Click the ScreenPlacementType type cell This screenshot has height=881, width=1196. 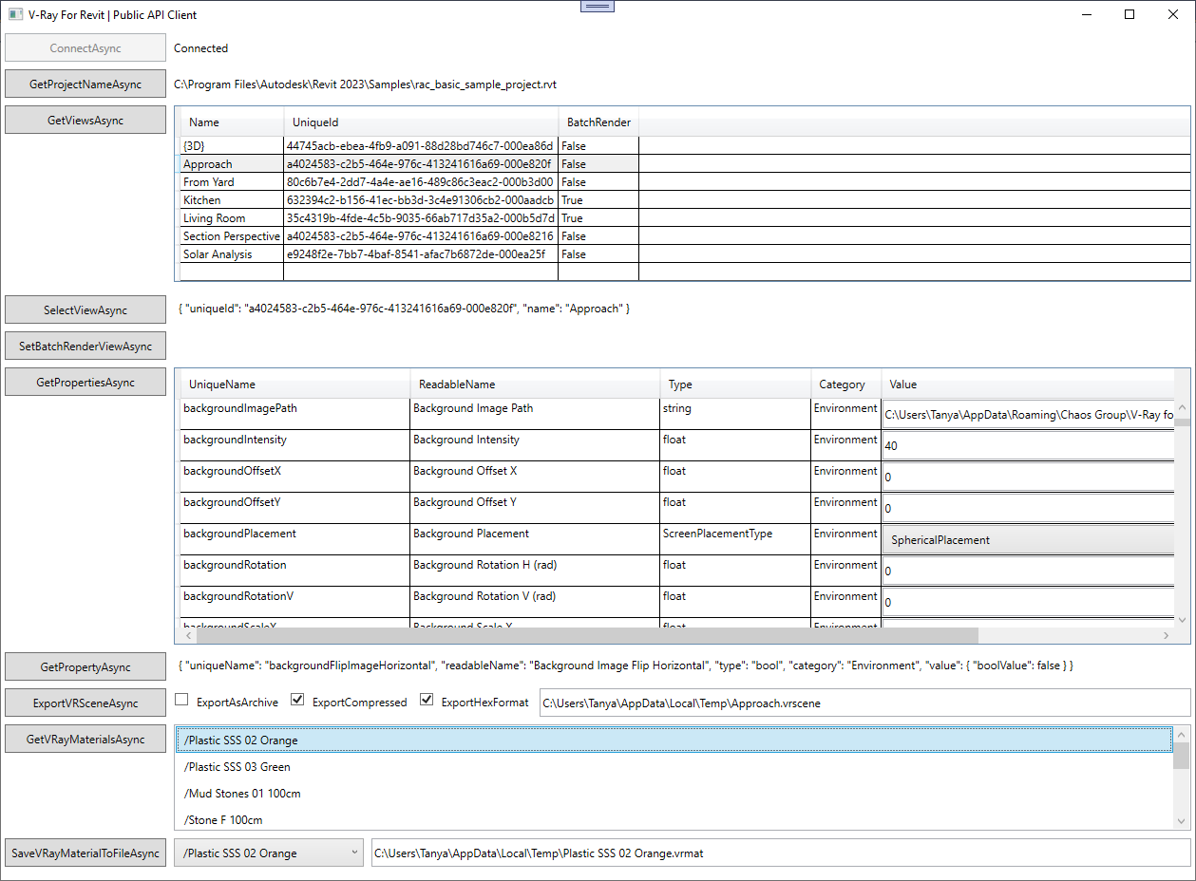(x=735, y=539)
